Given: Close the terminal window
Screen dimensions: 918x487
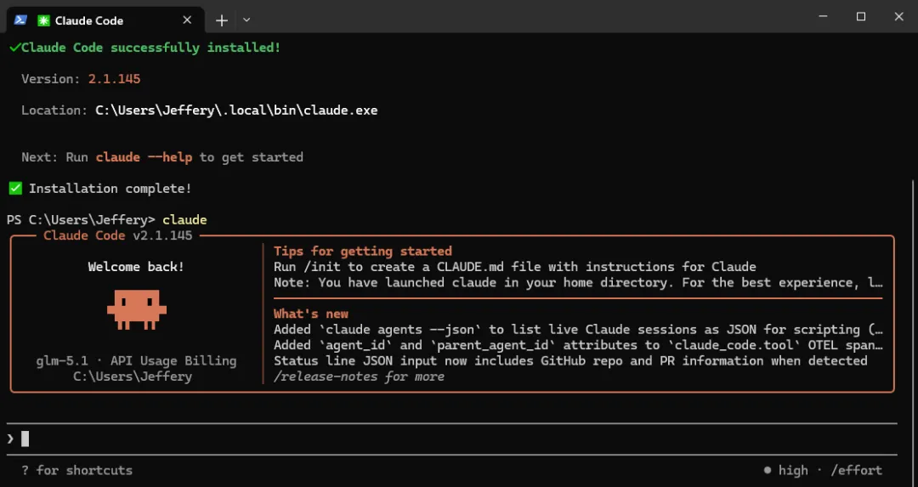Looking at the screenshot, I should coord(898,17).
